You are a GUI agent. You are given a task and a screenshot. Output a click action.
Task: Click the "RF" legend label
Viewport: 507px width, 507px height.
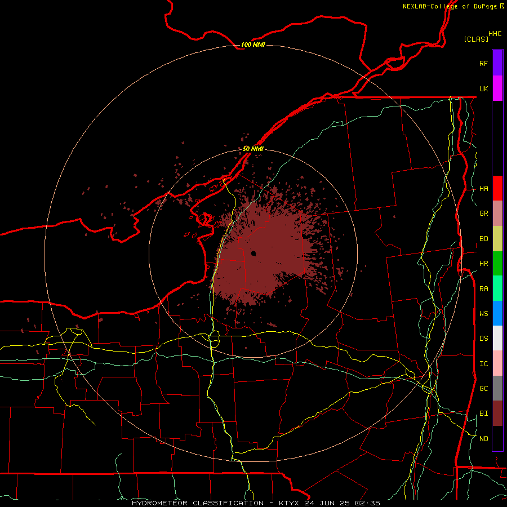pos(483,63)
